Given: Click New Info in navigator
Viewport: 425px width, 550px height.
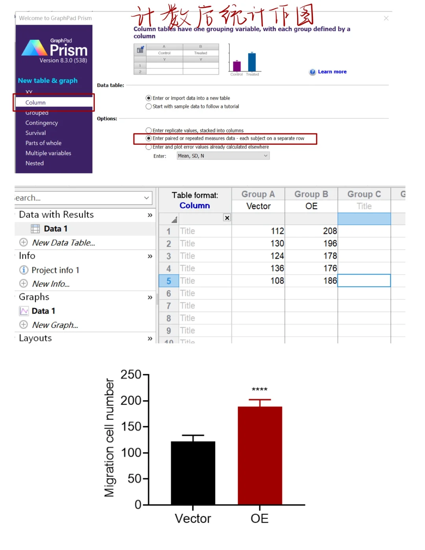Looking at the screenshot, I should pos(51,284).
